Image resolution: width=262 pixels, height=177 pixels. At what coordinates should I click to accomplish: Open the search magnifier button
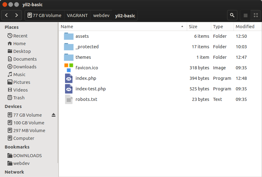pos(232,15)
